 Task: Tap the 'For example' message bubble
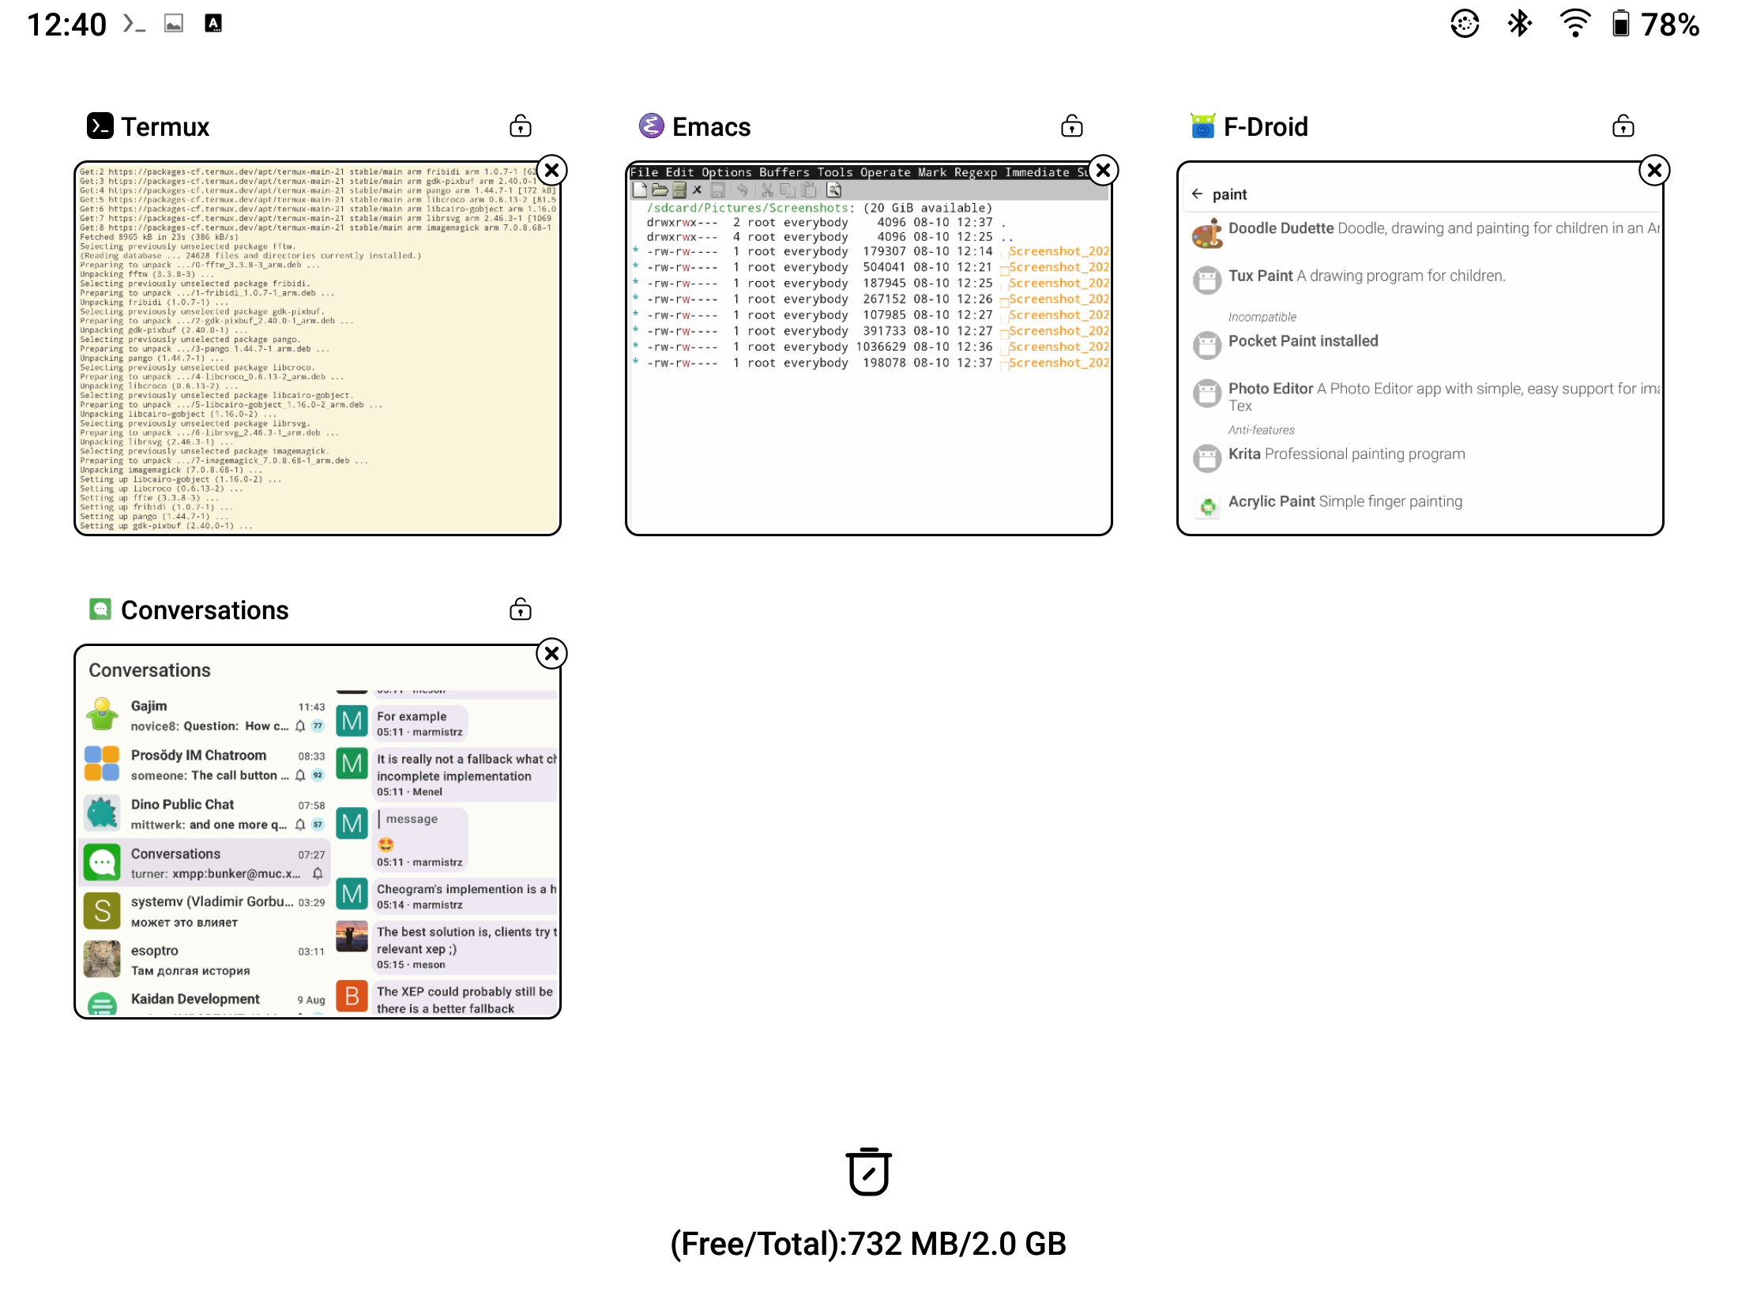tap(420, 723)
